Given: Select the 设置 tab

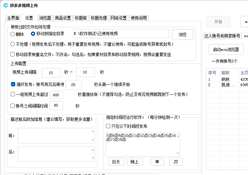Looking at the screenshot, I should coord(29,18).
